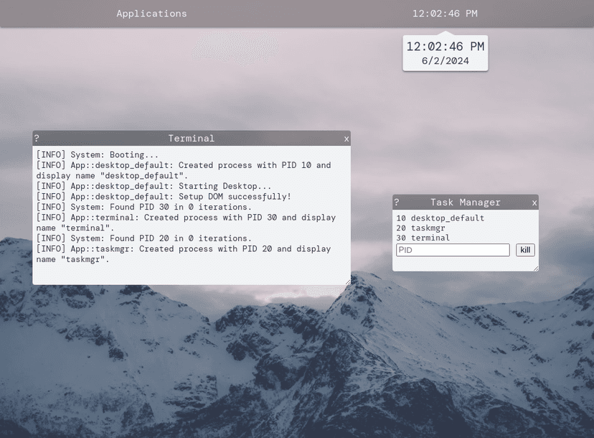Click the Task Manager resize handle

pyautogui.click(x=536, y=269)
